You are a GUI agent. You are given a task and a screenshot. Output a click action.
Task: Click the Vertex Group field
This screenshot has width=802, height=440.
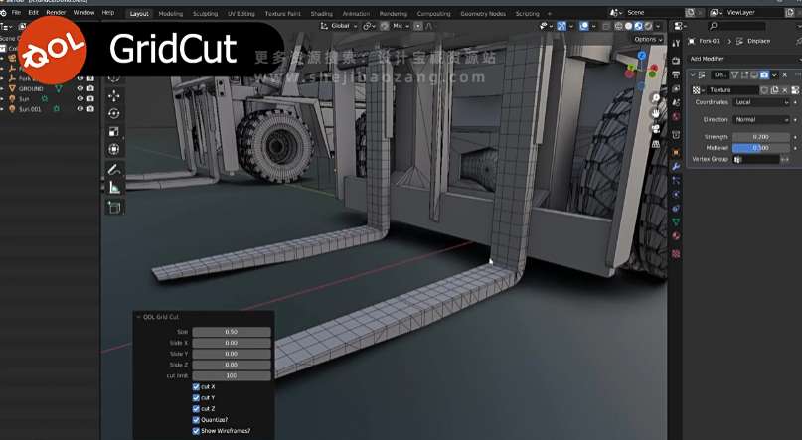(x=756, y=160)
